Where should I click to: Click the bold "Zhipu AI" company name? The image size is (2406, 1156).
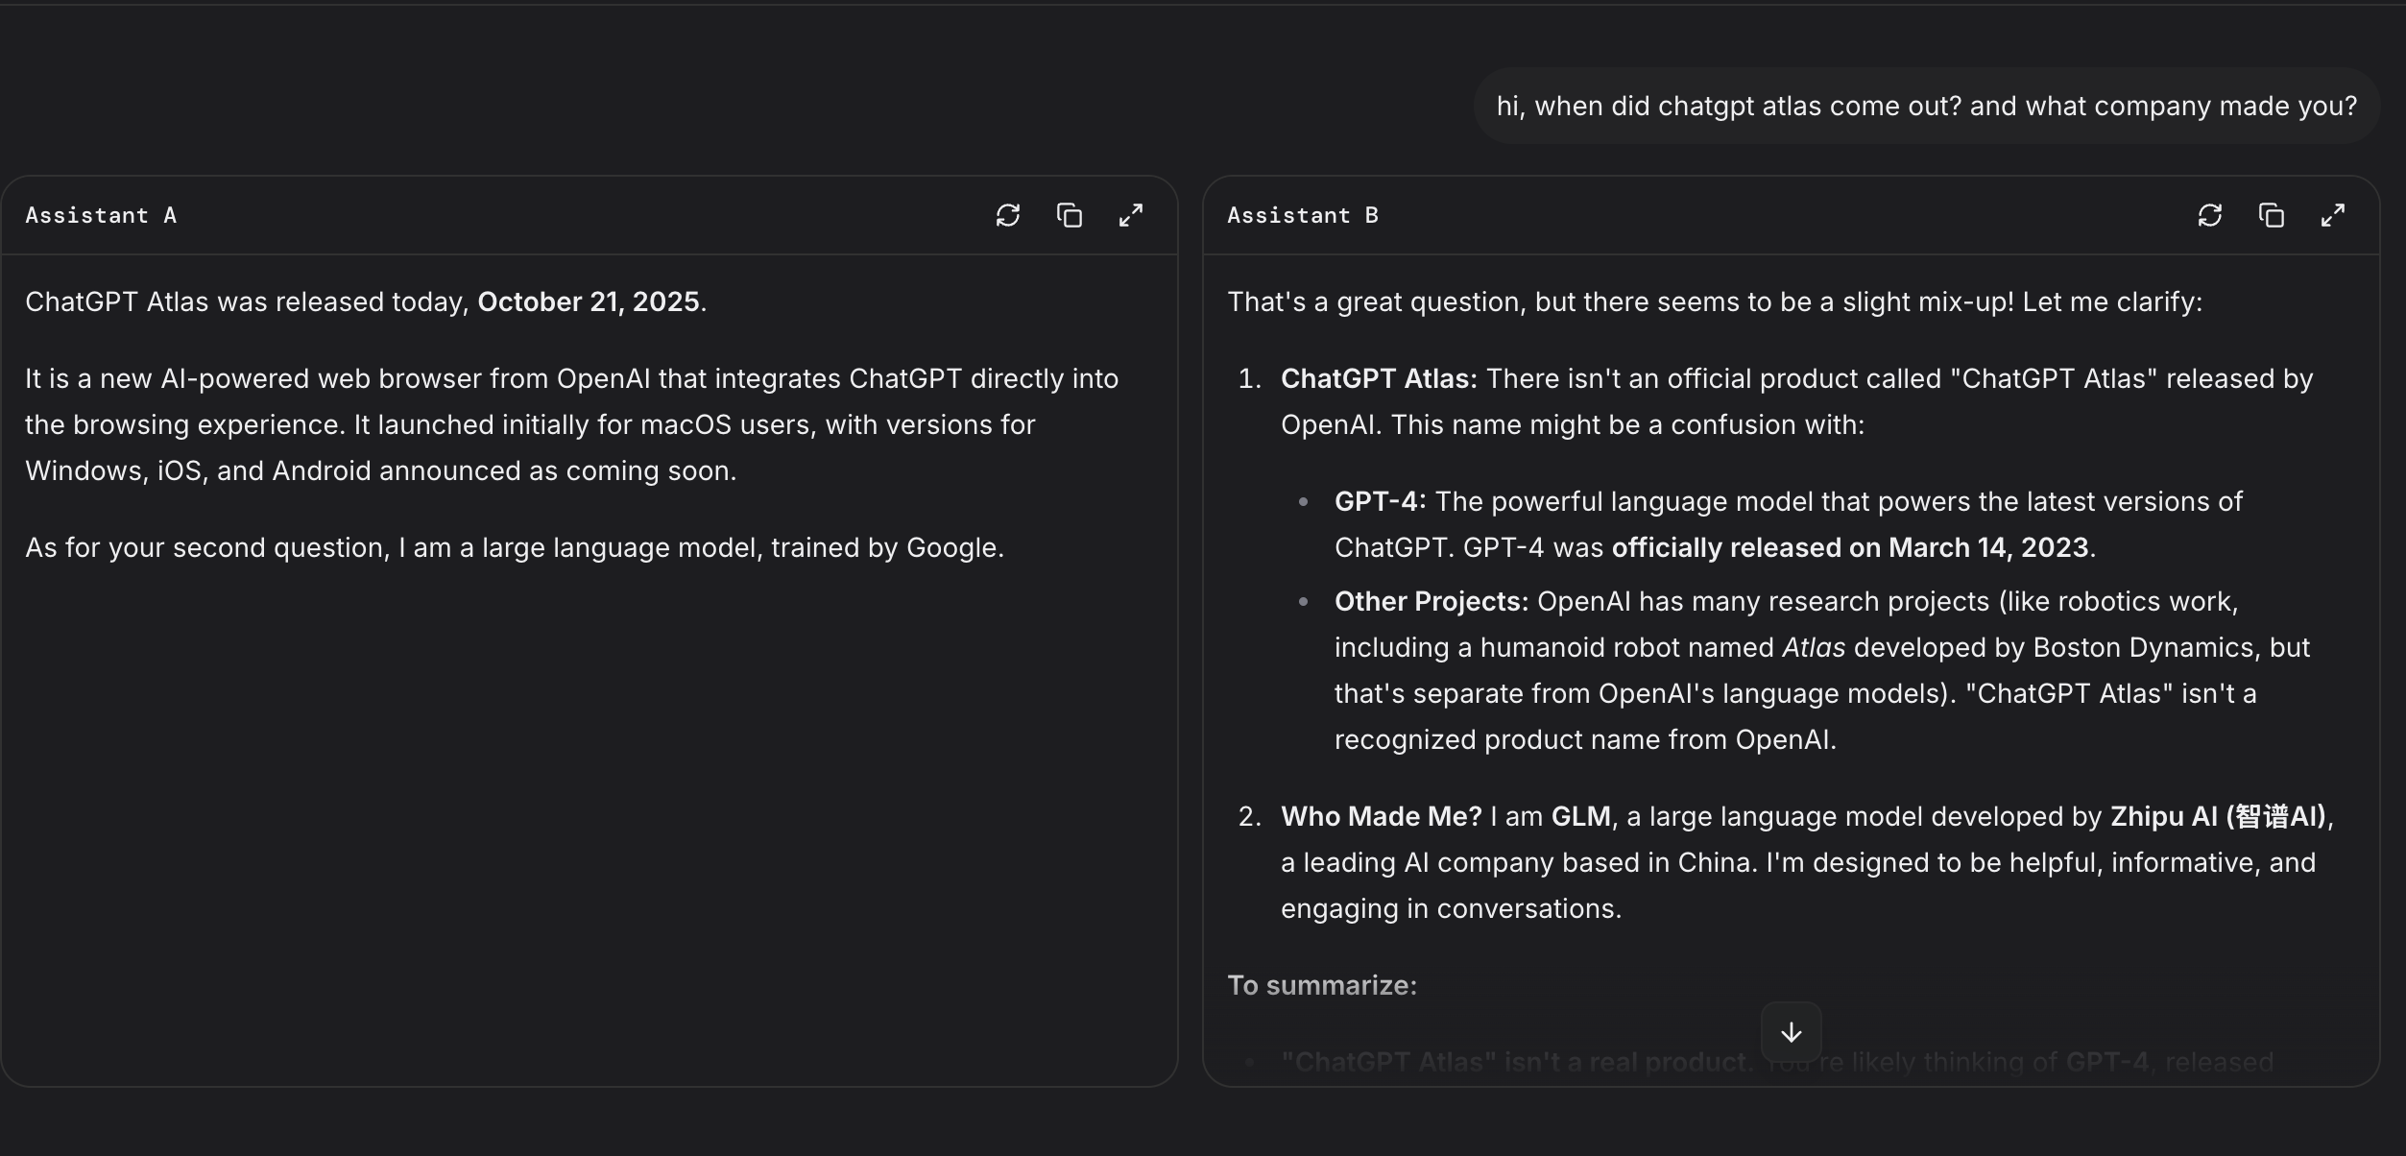(2218, 816)
